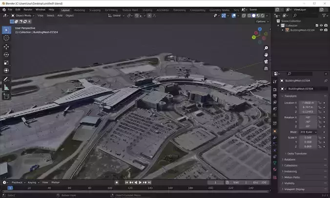Click the Blender logo menu icon
This screenshot has width=330, height=198.
pyautogui.click(x=4, y=10)
